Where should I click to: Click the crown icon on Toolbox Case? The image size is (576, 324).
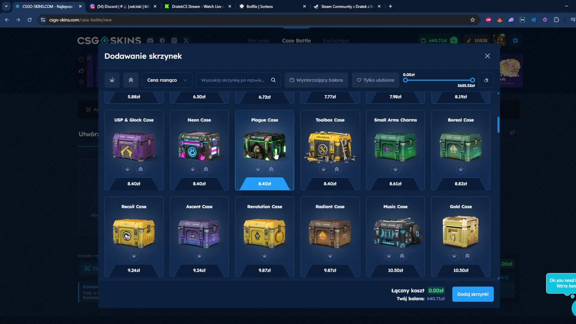[324, 169]
